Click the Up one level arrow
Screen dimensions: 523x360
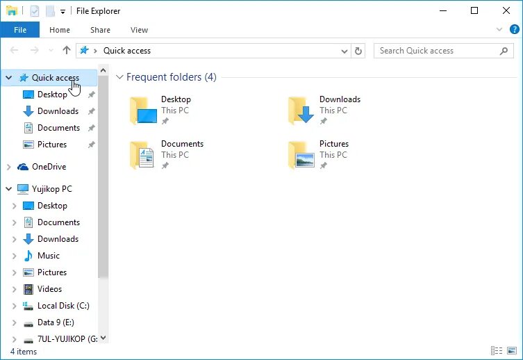click(x=67, y=50)
